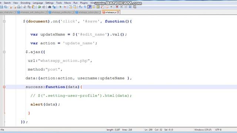Click the Close document toolbar icon

pyautogui.click(x=10, y=7)
